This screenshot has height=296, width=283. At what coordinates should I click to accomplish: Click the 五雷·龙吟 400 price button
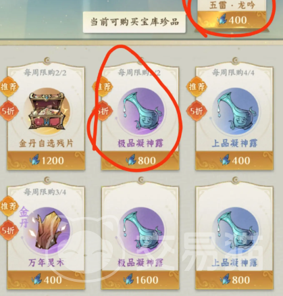232,20
